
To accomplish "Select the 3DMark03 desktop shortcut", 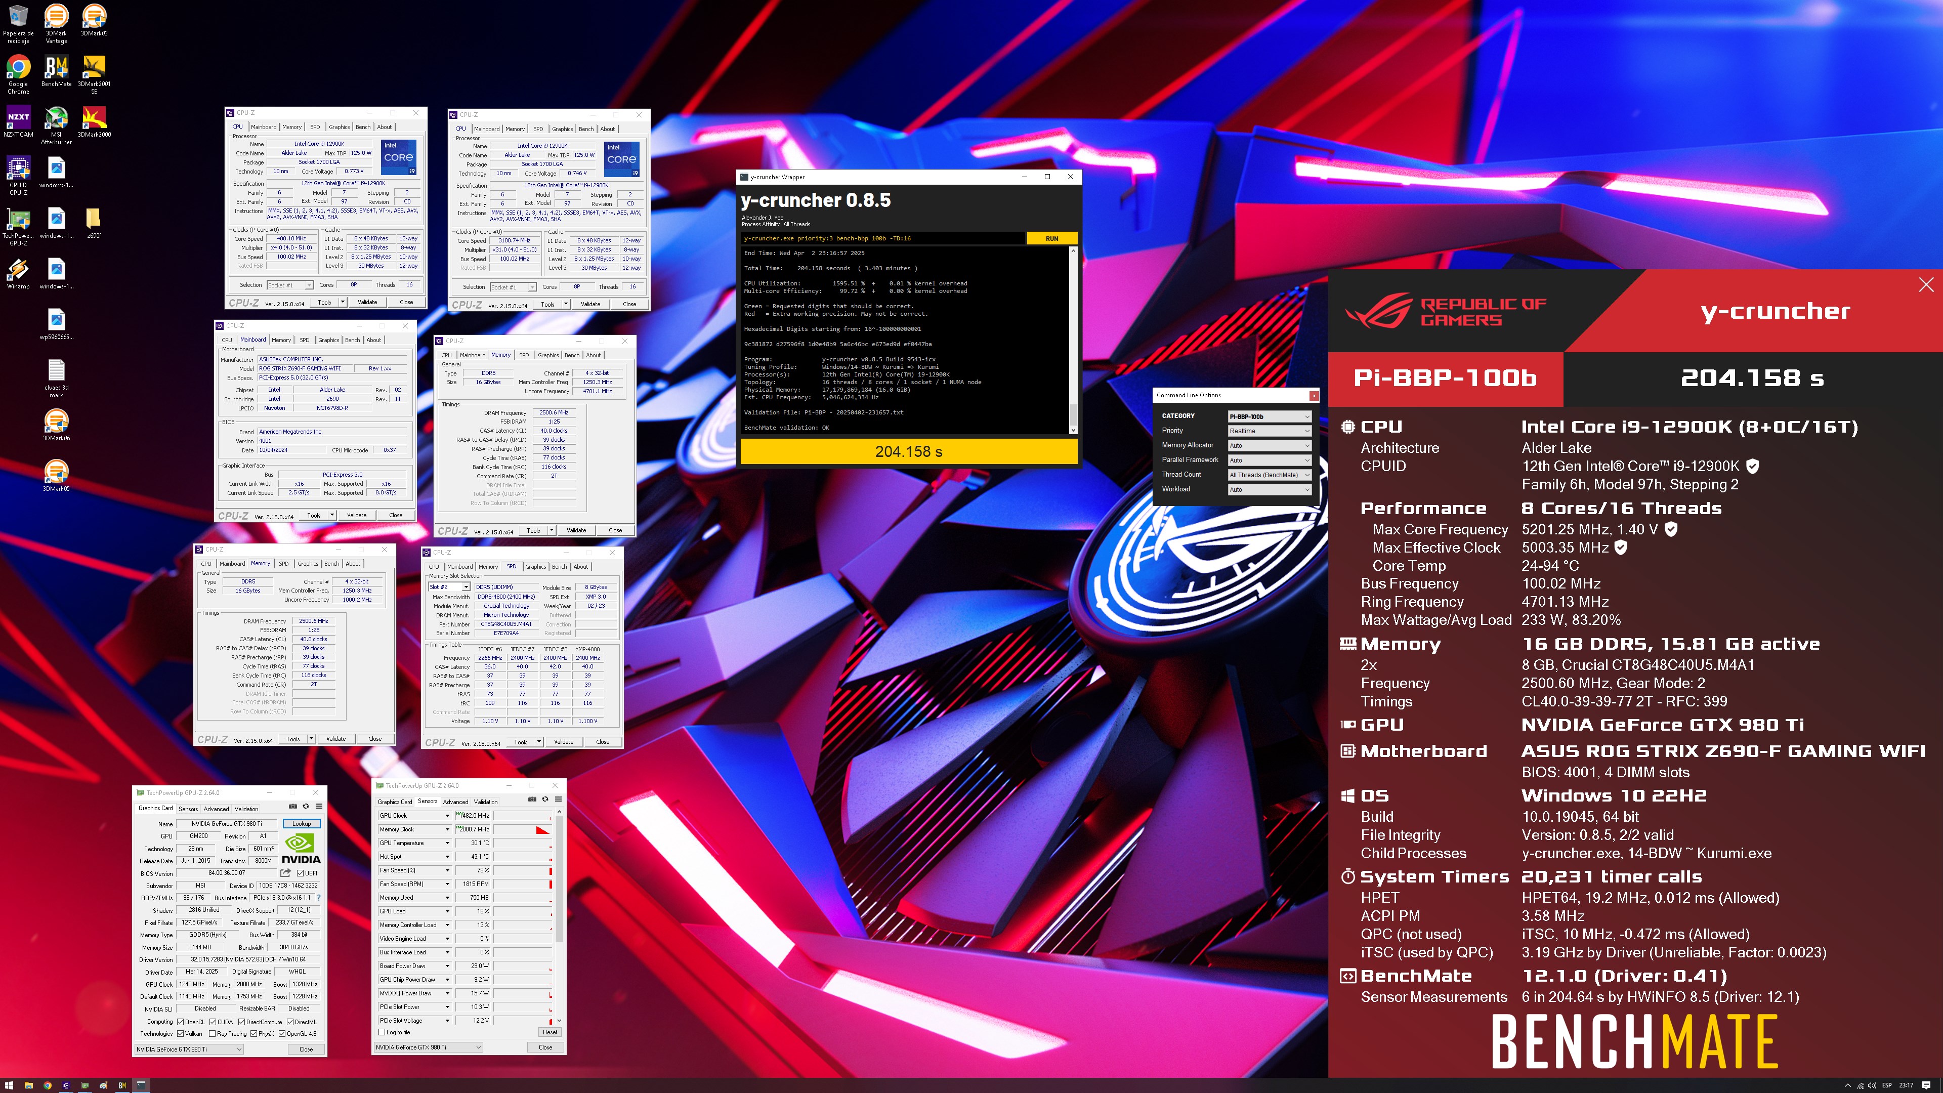I will (94, 20).
